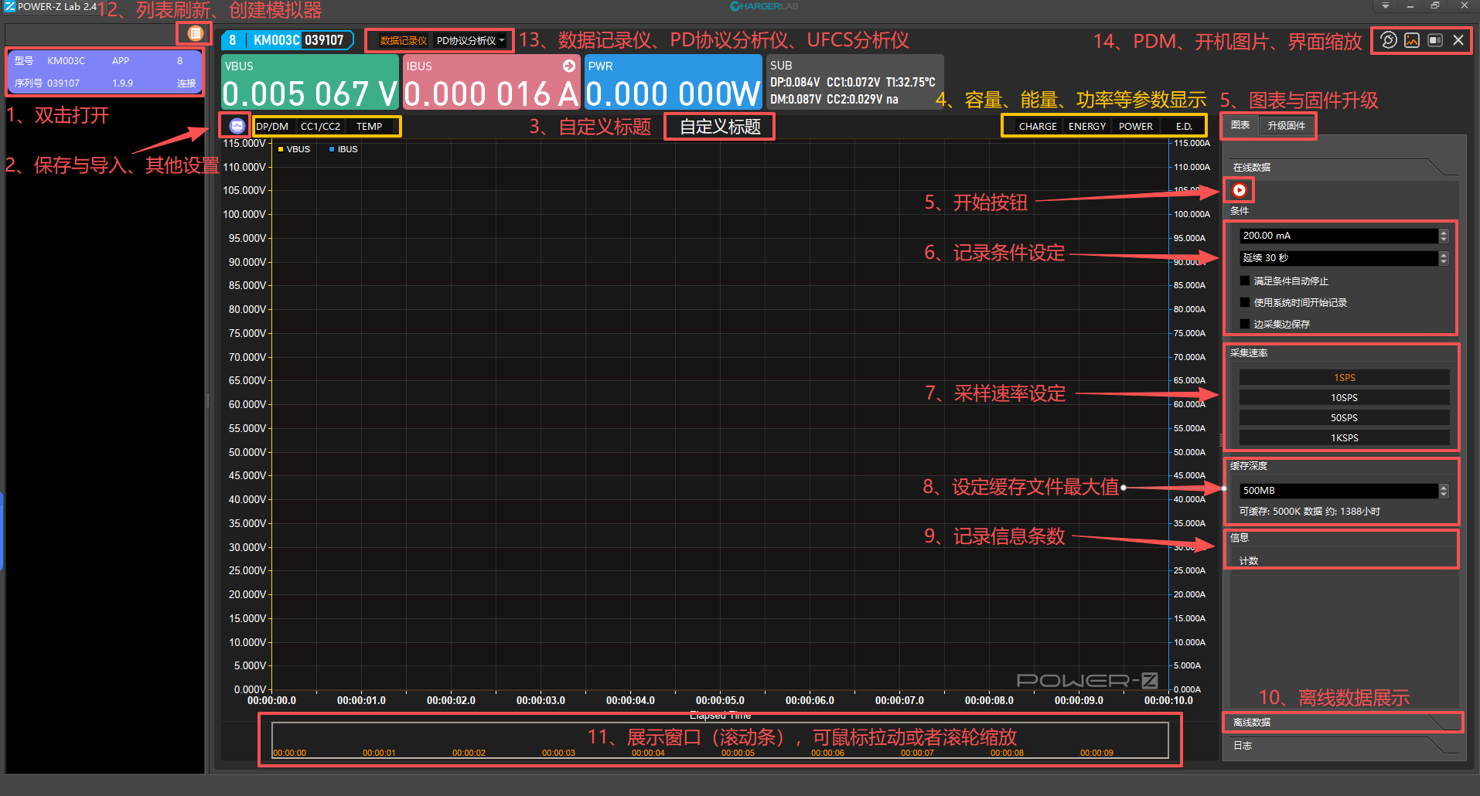Click the arrow icon in IBUS panel
The image size is (1480, 796).
pyautogui.click(x=569, y=66)
